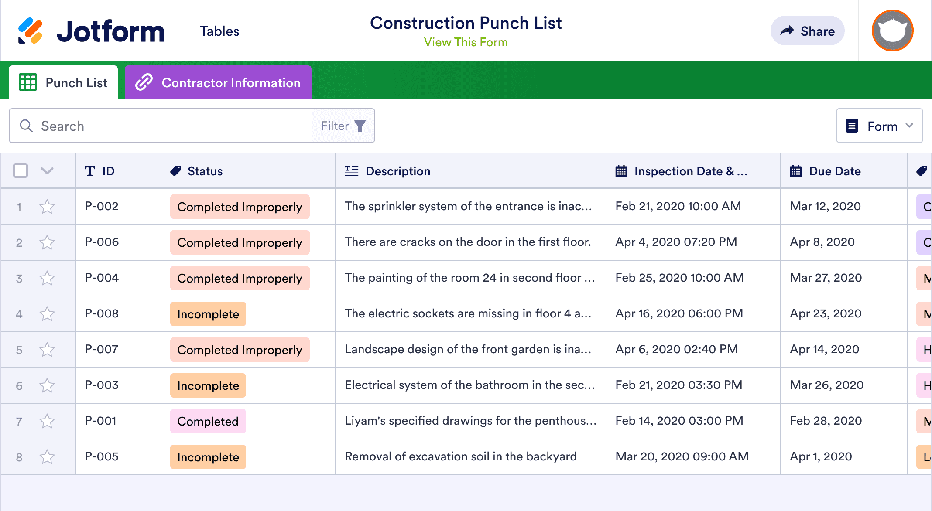Star the P-002 row as favorite
This screenshot has height=511, width=932.
(47, 206)
